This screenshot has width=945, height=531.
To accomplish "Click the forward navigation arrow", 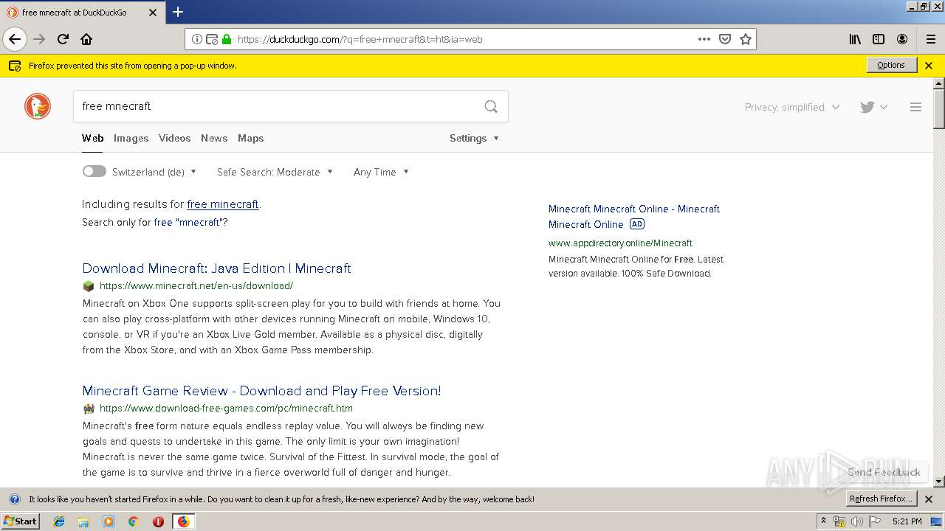I will click(x=39, y=39).
